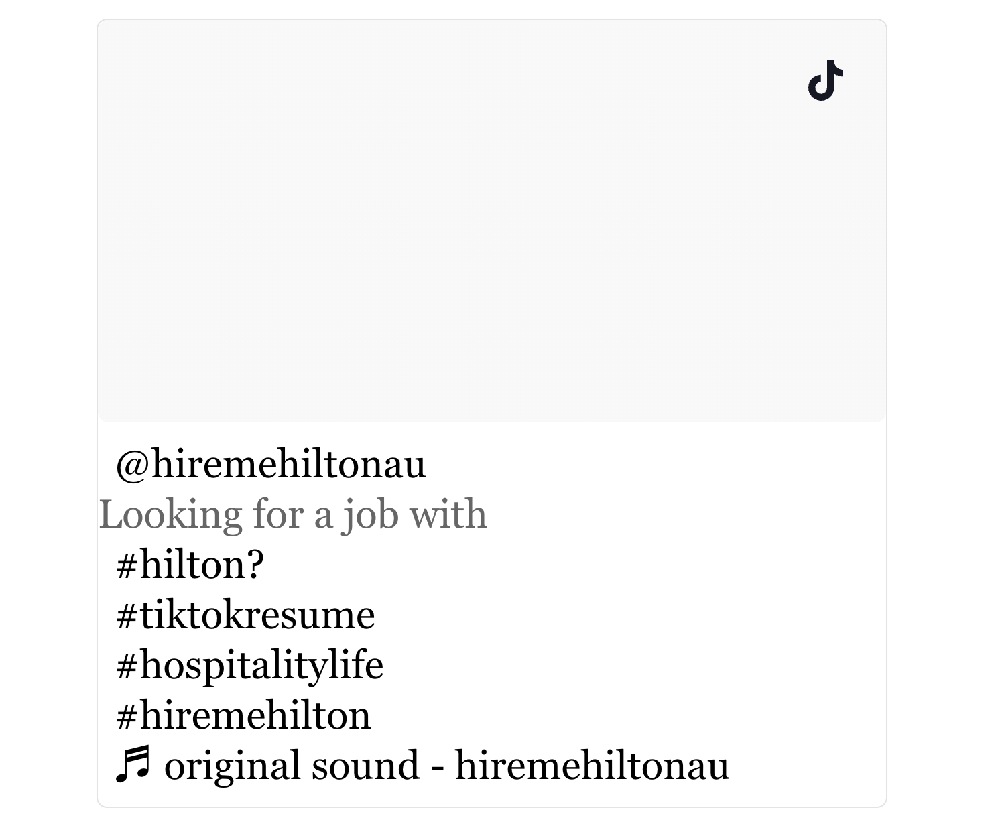Click the music note icon
The image size is (992, 826).
(132, 766)
